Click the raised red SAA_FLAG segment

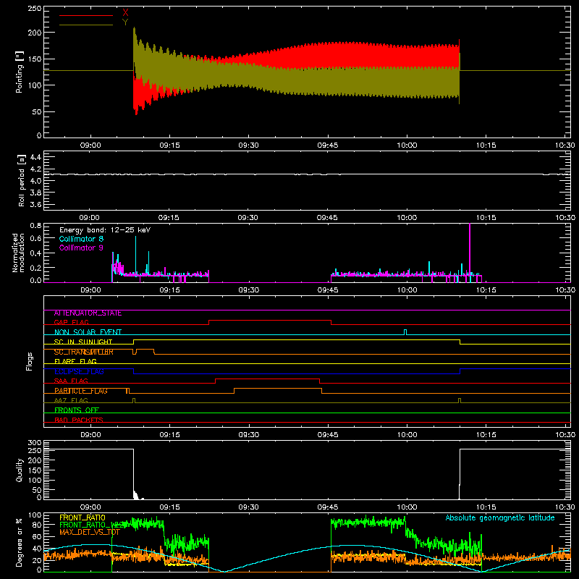point(267,379)
